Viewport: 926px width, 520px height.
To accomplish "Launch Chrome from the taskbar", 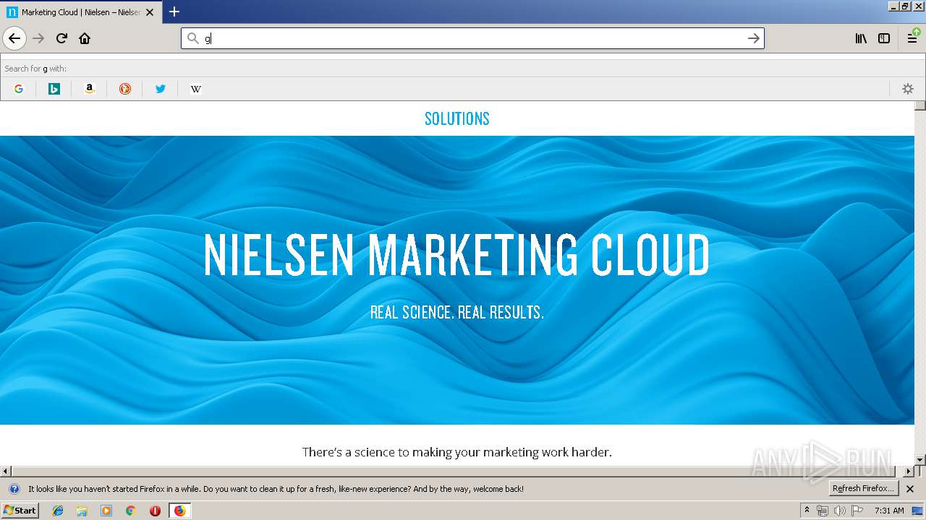I will (130, 511).
